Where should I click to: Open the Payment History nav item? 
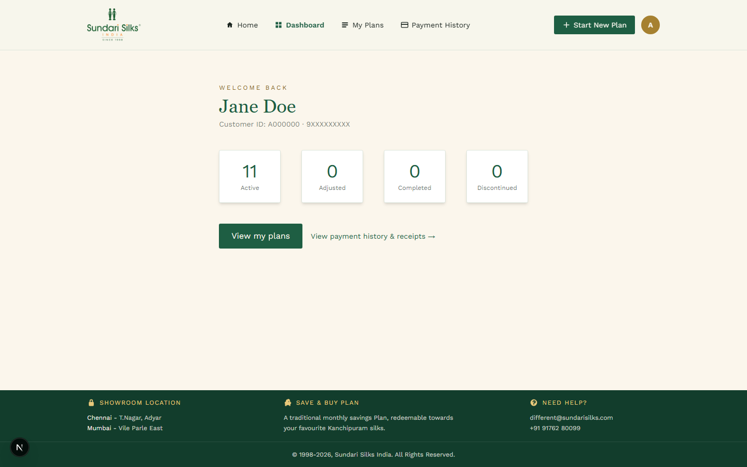pos(436,25)
